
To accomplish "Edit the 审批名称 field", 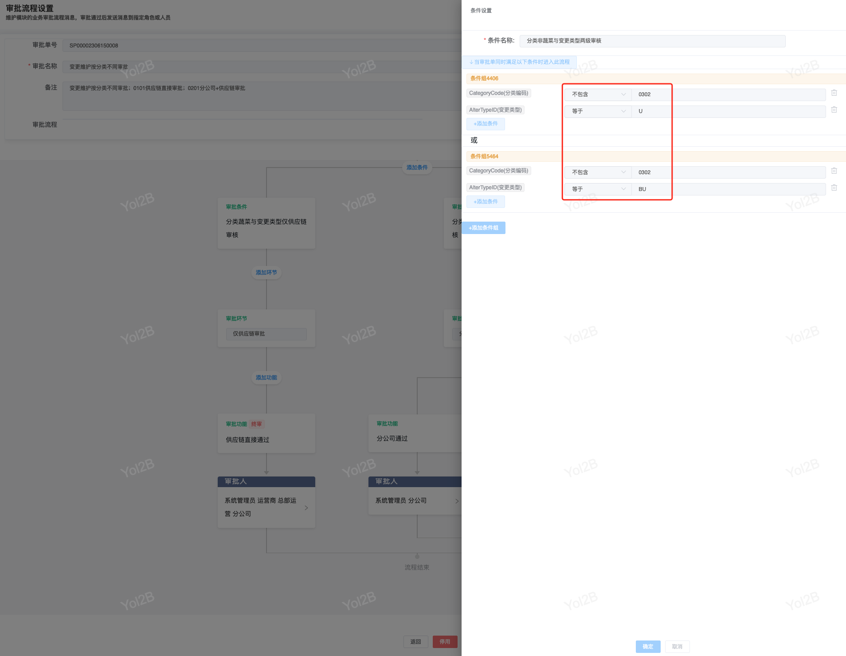I will [x=262, y=67].
